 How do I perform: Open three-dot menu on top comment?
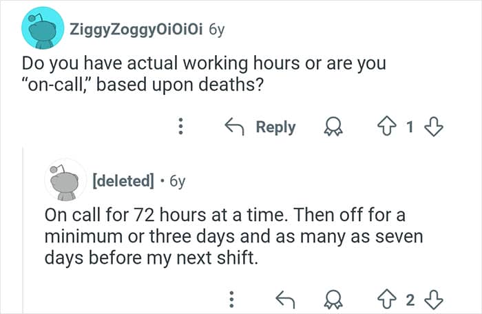pos(182,127)
